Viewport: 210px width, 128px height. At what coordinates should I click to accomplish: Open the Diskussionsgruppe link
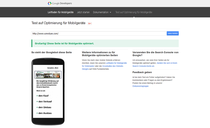coord(140,86)
